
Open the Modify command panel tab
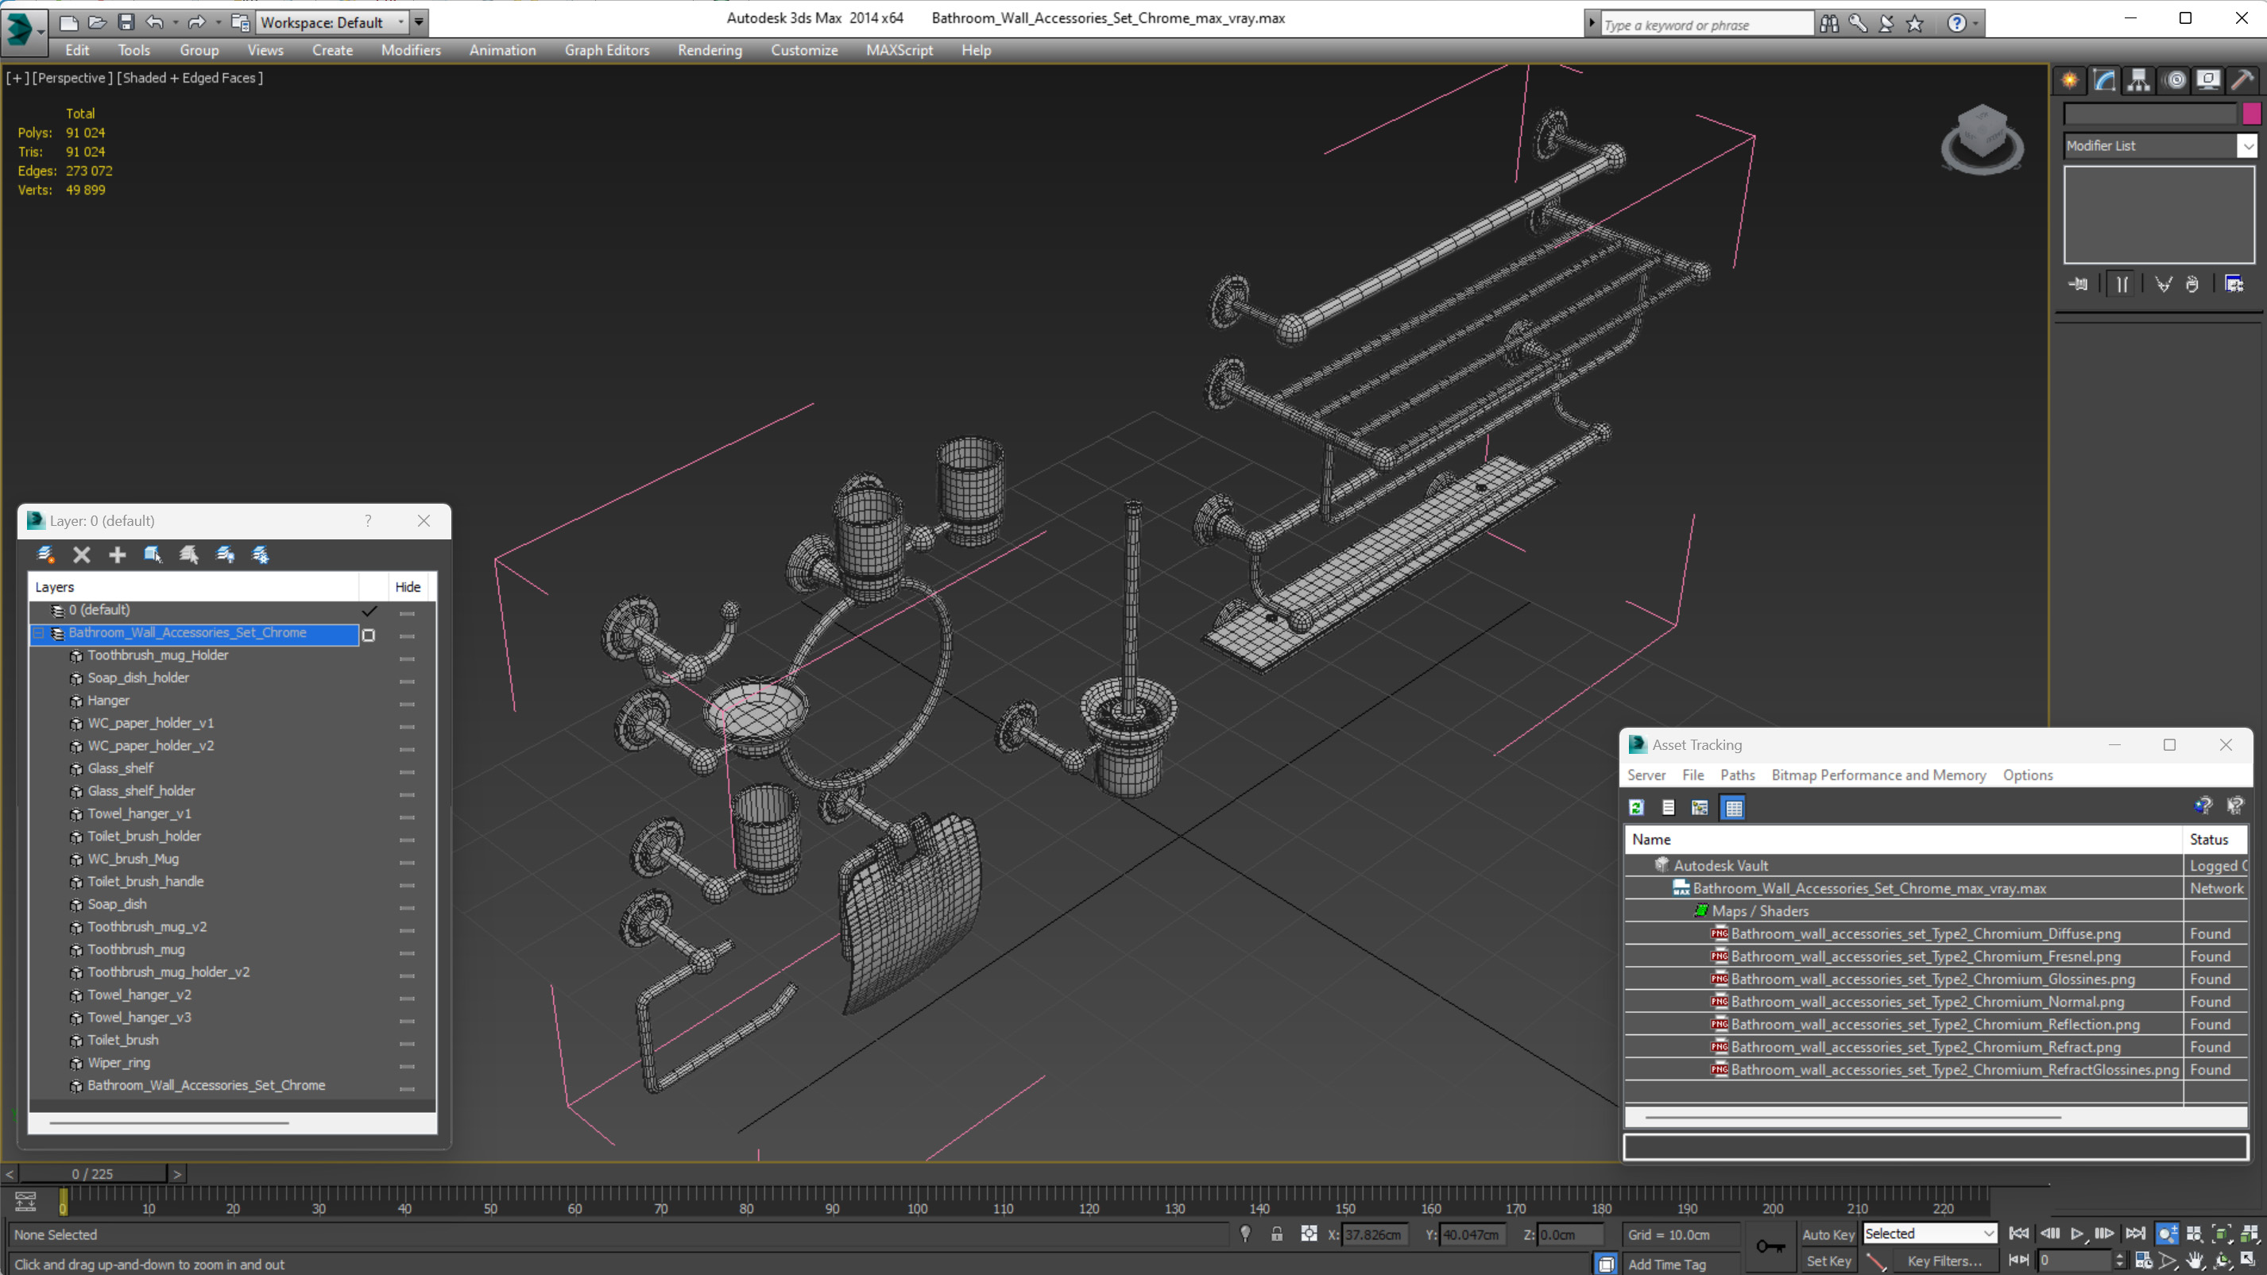tap(2103, 81)
